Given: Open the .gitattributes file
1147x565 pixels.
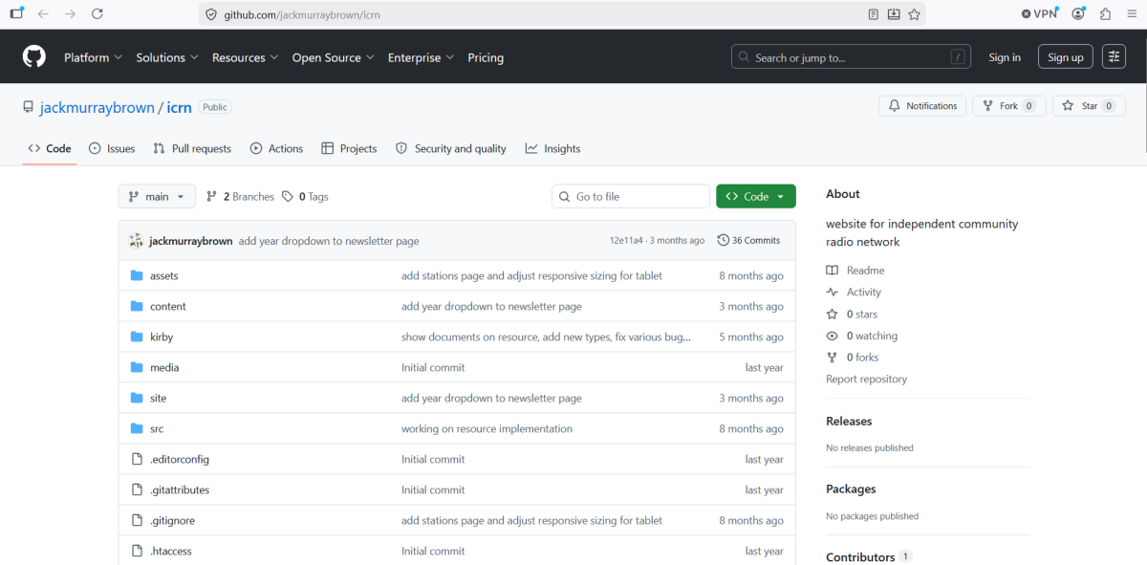Looking at the screenshot, I should [x=180, y=489].
